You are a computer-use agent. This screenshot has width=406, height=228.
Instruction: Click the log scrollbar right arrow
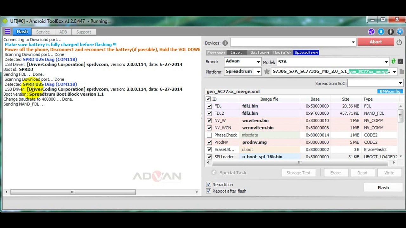(x=197, y=192)
